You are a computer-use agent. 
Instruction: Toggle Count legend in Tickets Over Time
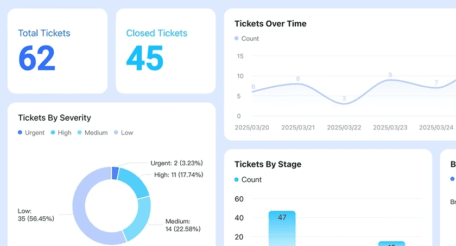(246, 38)
